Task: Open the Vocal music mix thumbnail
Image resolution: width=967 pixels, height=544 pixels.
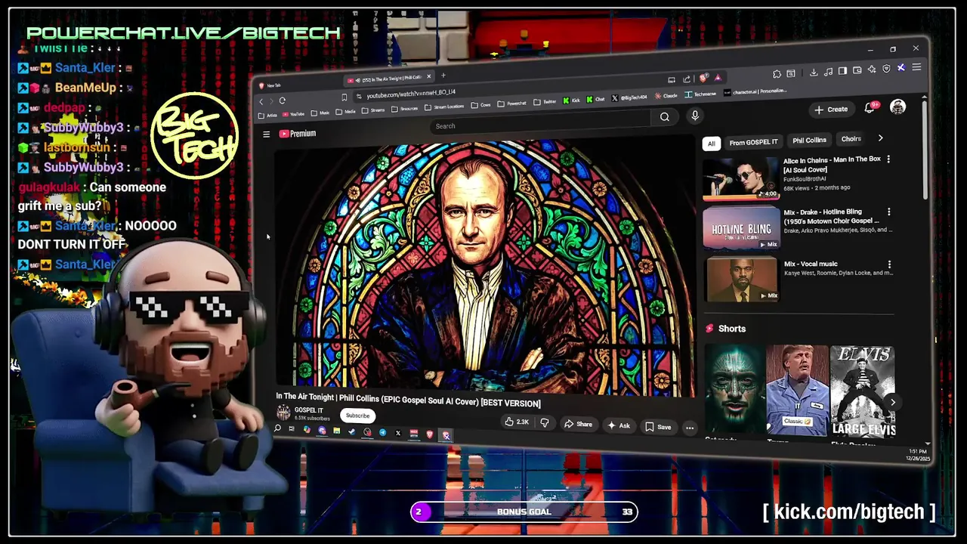Action: click(x=741, y=279)
